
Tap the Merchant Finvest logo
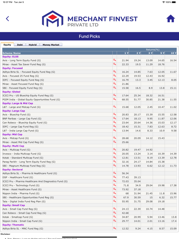pos(90,19)
